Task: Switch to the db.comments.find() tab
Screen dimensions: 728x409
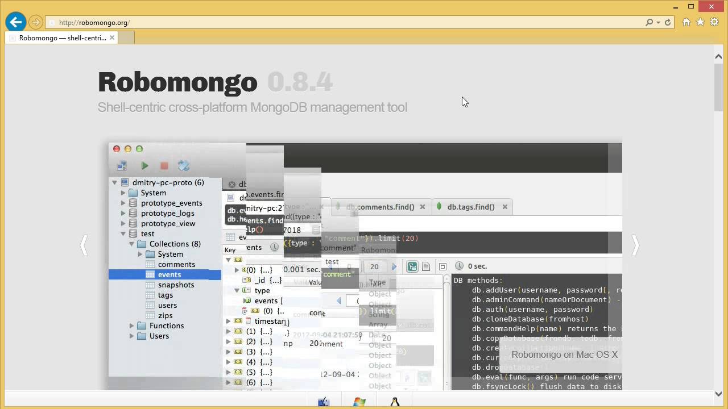Action: coord(380,207)
